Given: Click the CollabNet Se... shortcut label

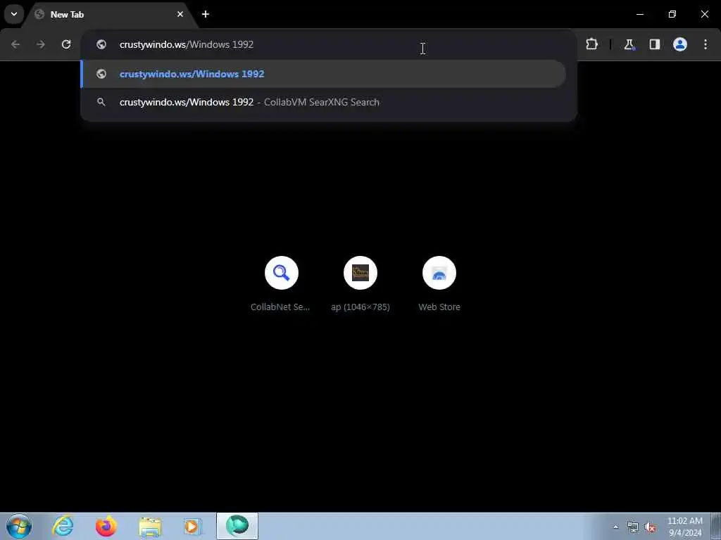Looking at the screenshot, I should 280,307.
